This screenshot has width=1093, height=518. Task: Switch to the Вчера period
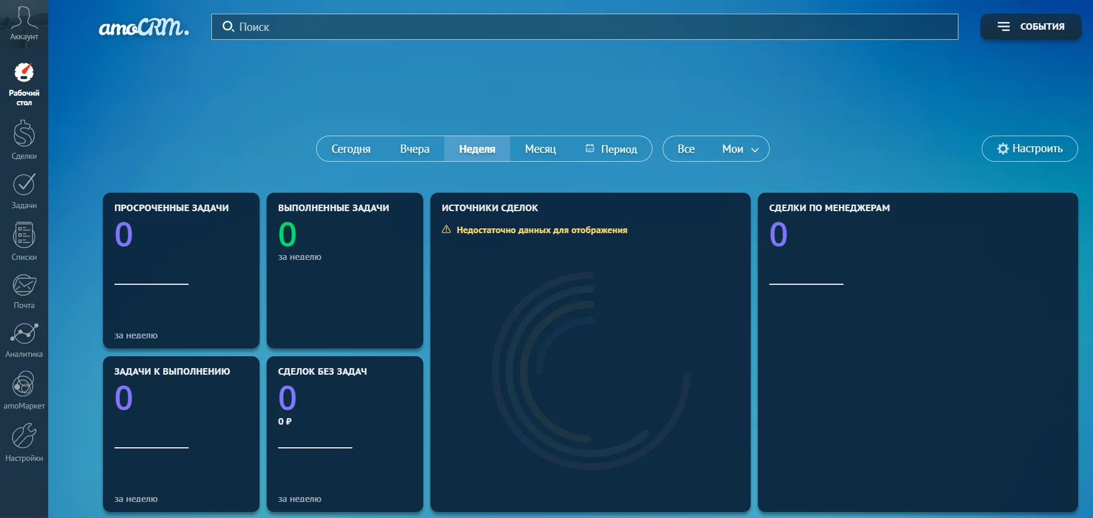click(x=414, y=149)
